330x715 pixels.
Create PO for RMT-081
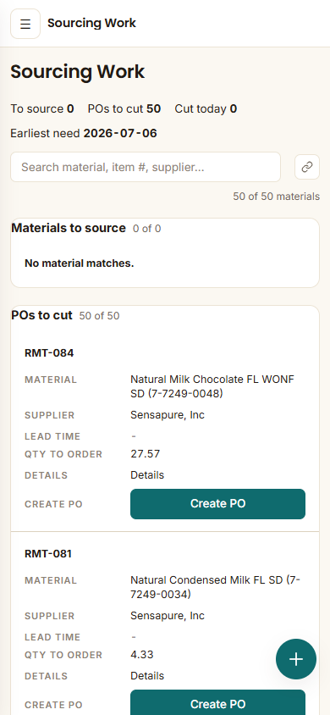[218, 705]
